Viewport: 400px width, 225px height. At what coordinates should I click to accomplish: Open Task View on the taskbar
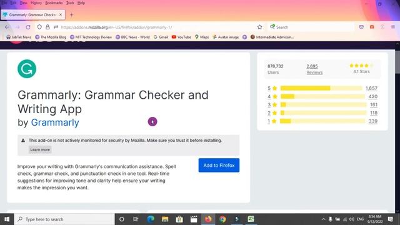point(136,219)
